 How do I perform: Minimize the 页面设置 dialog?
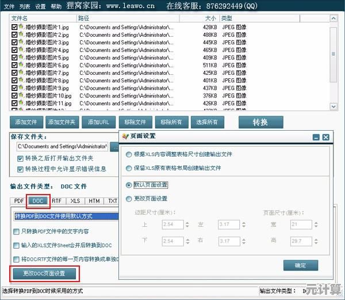316,137
